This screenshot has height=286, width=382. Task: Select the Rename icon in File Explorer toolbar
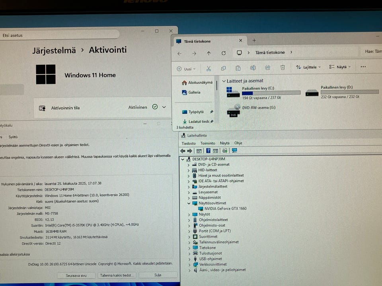click(253, 68)
